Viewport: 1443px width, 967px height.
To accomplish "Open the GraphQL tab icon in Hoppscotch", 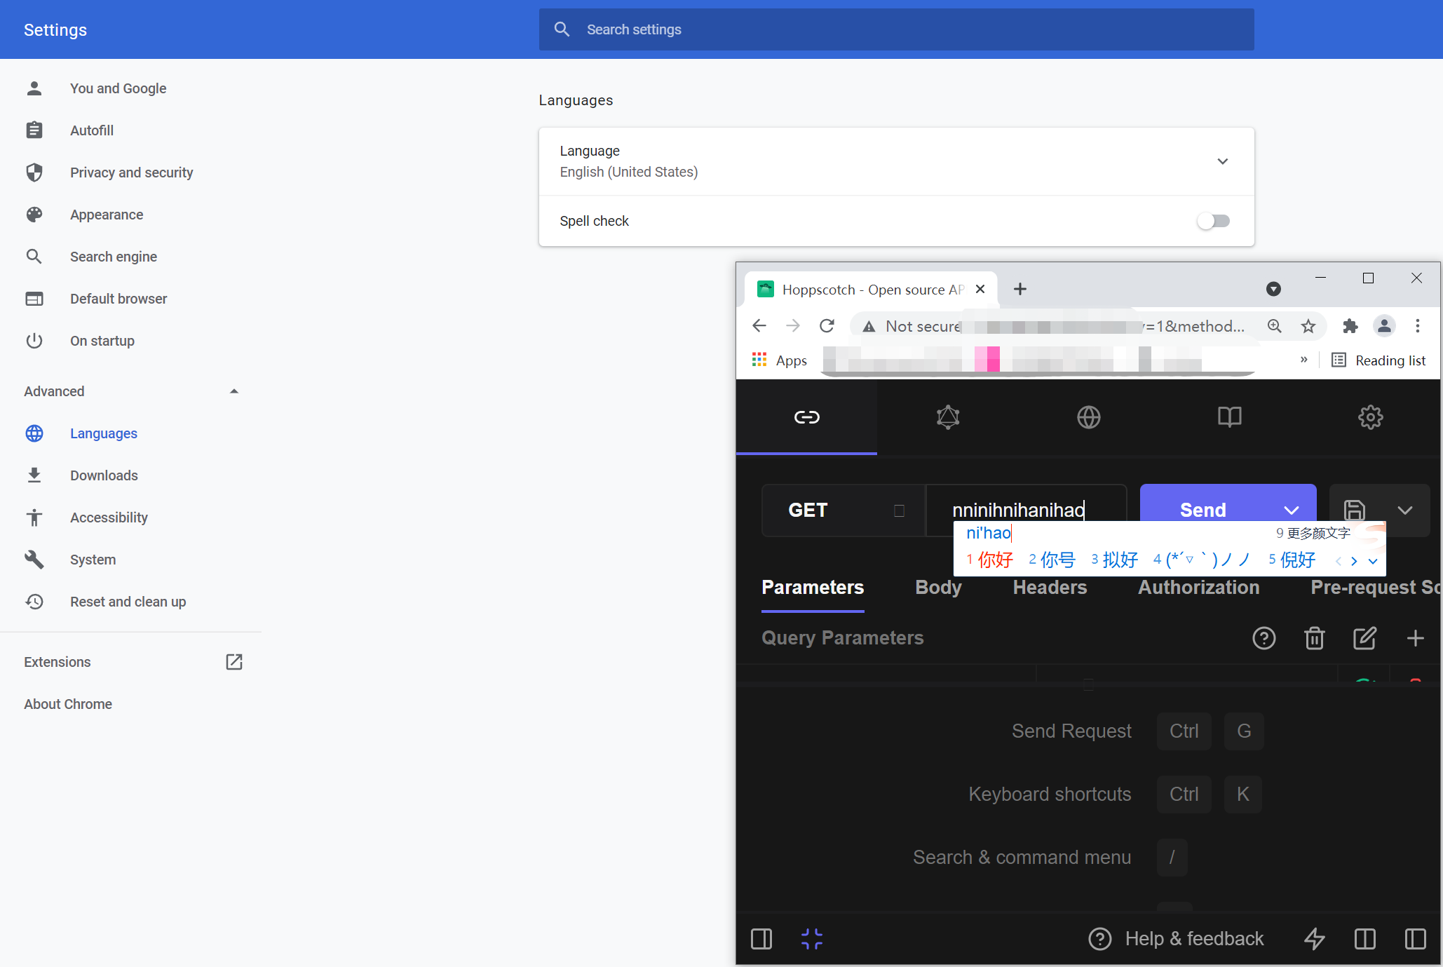I will (x=947, y=417).
